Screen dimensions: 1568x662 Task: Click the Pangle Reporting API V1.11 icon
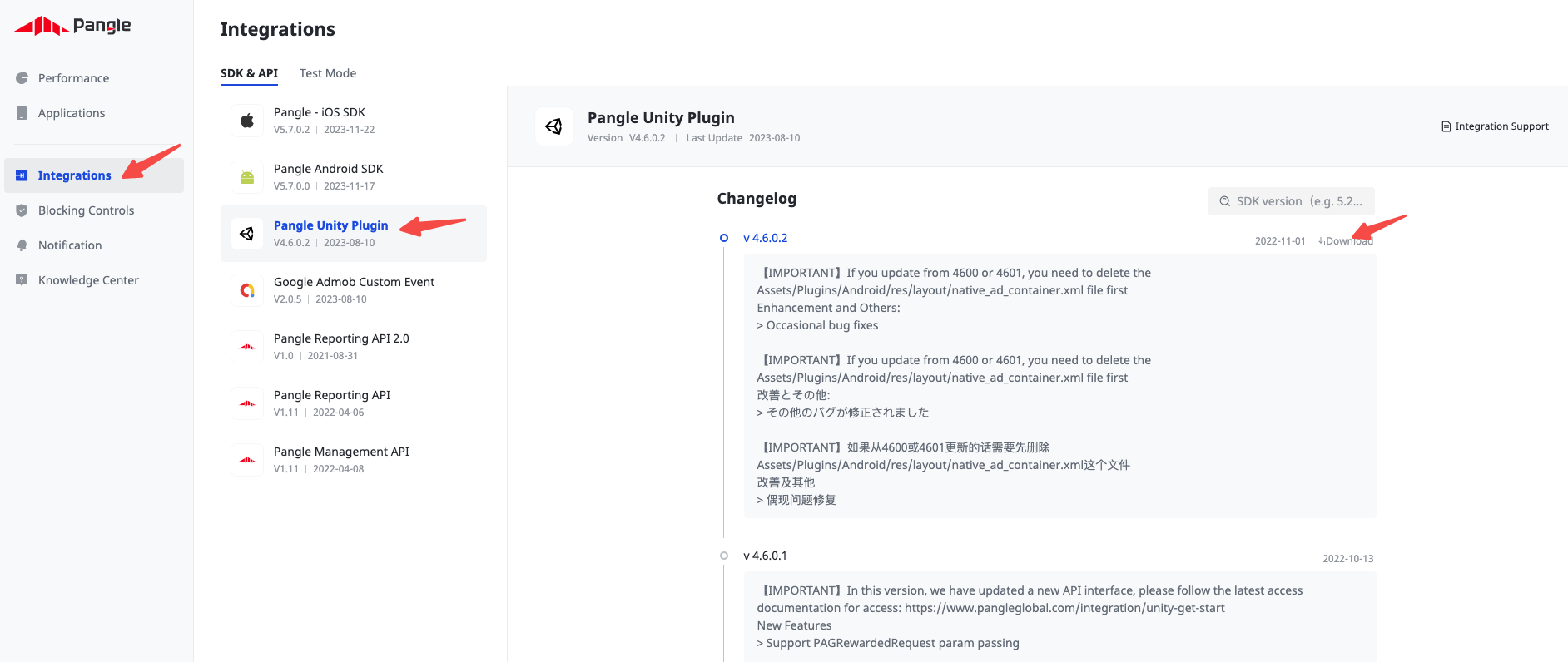[247, 403]
